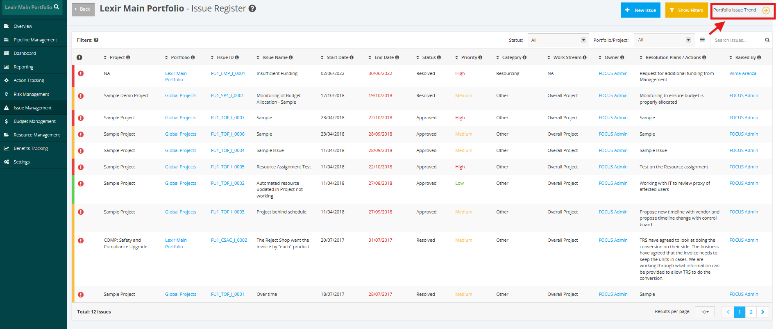Open the Status filter dropdown
The image size is (776, 329).
click(x=558, y=40)
